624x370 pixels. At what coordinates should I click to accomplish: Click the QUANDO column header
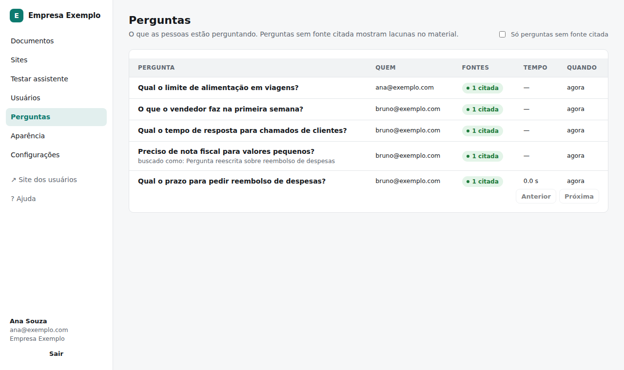582,68
